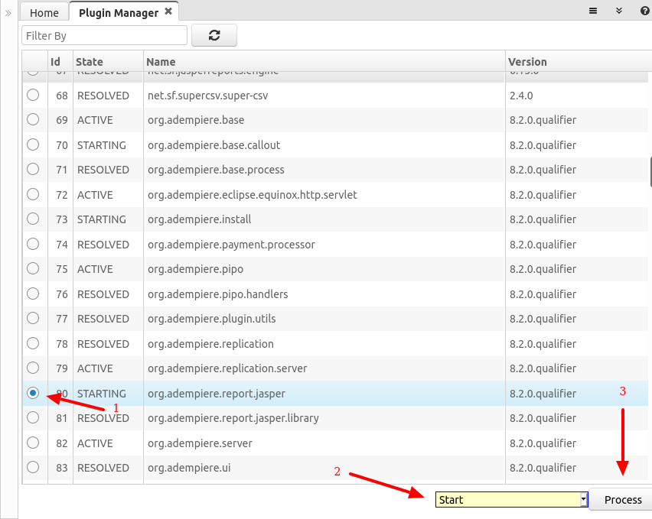Activate the Plugin Manager tab
The width and height of the screenshot is (652, 519).
pos(119,13)
